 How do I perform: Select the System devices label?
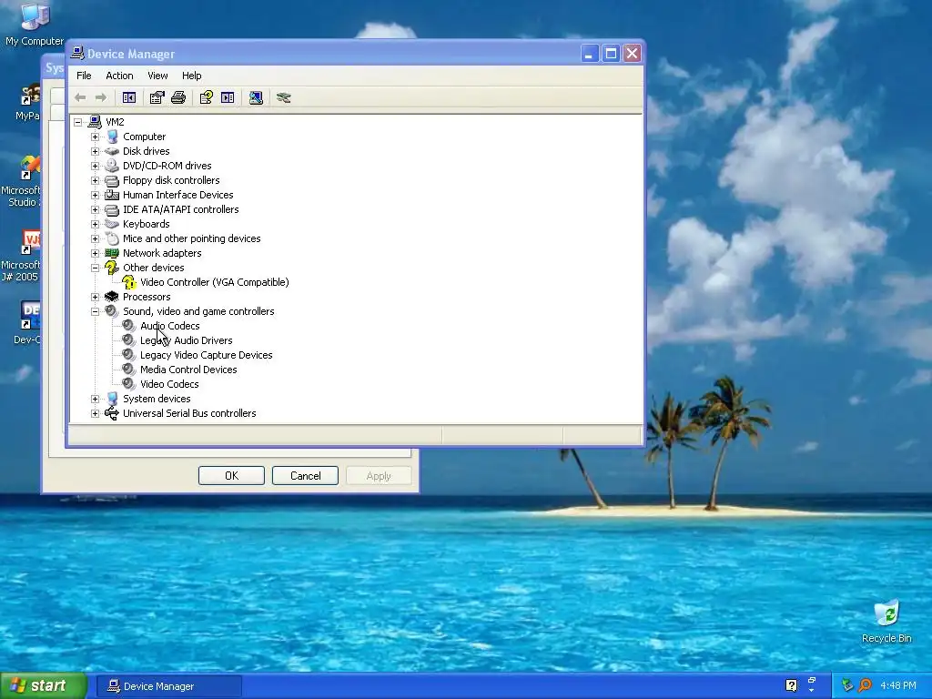157,399
